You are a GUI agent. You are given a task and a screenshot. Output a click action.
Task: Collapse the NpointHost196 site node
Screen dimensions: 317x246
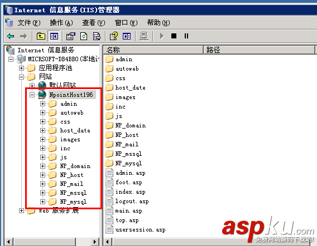click(x=32, y=95)
